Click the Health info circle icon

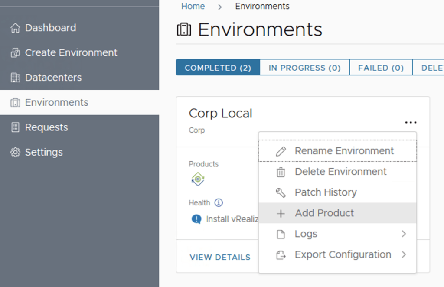pyautogui.click(x=219, y=203)
